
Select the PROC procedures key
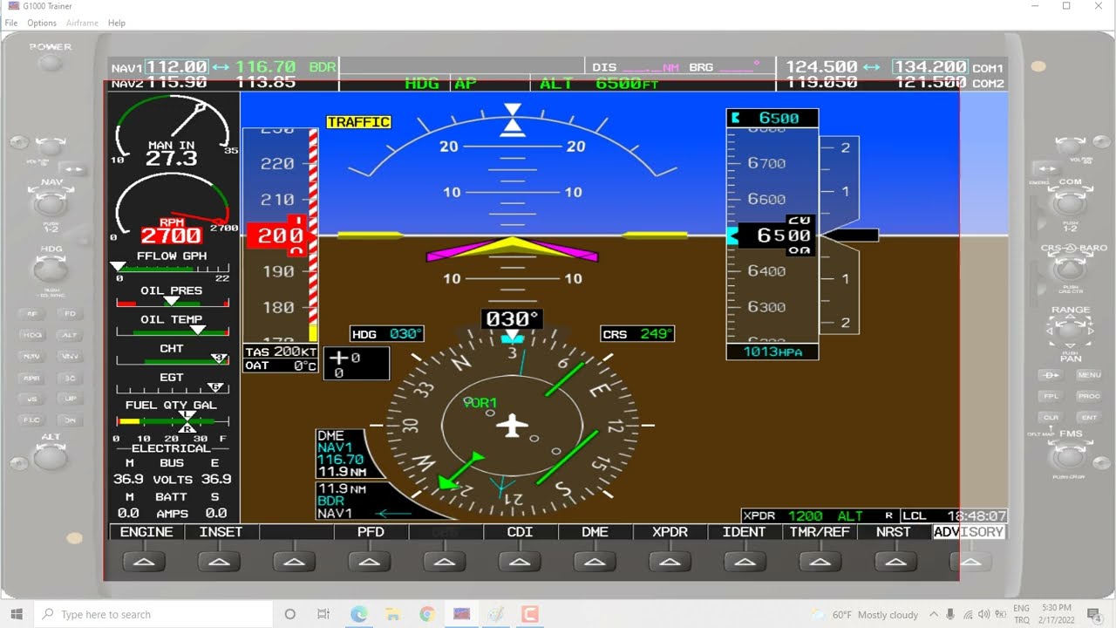coord(1089,396)
